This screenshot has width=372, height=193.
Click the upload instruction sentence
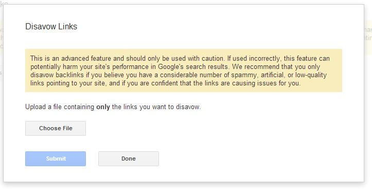(113, 107)
